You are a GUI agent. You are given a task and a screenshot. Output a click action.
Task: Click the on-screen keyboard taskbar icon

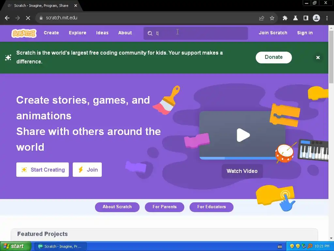(280, 246)
